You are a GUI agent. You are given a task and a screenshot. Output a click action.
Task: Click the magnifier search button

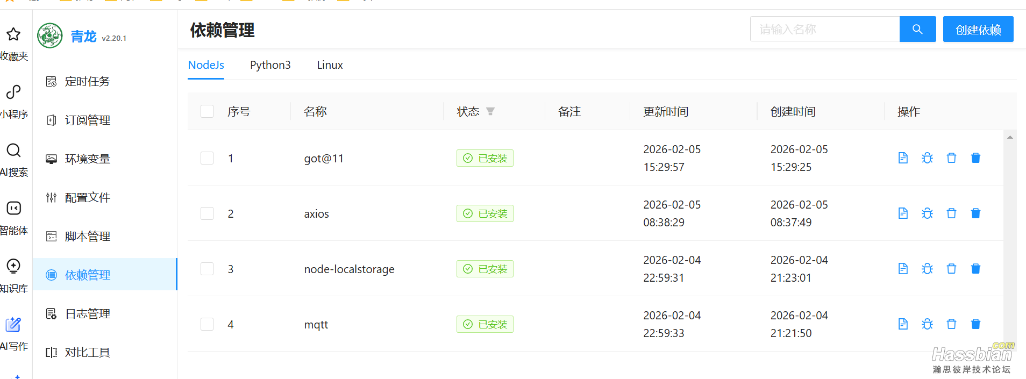point(917,29)
